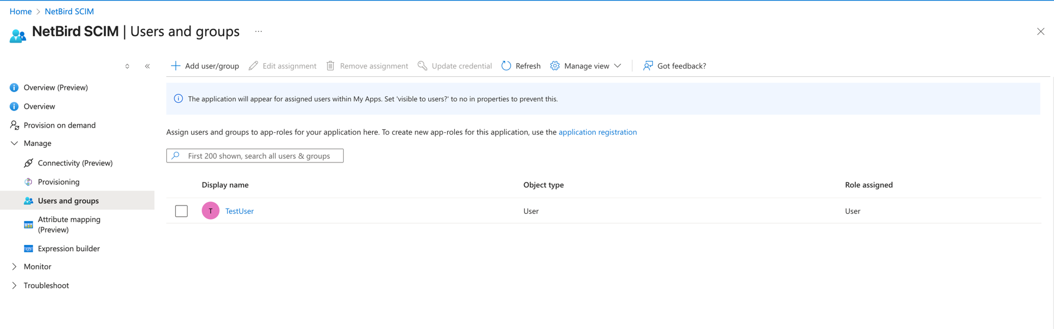This screenshot has height=329, width=1054.
Task: Click TestUser's pink avatar circle
Action: 211,211
